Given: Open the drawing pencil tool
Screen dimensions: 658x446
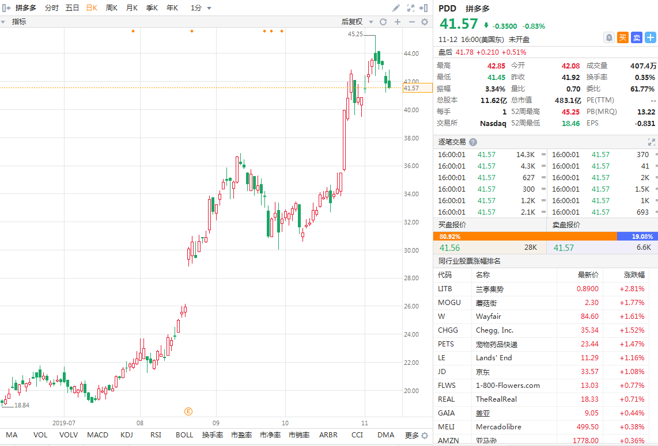Looking at the screenshot, I should [x=396, y=8].
